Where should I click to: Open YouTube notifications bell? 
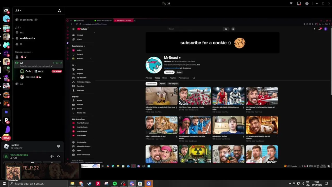pos(320,29)
